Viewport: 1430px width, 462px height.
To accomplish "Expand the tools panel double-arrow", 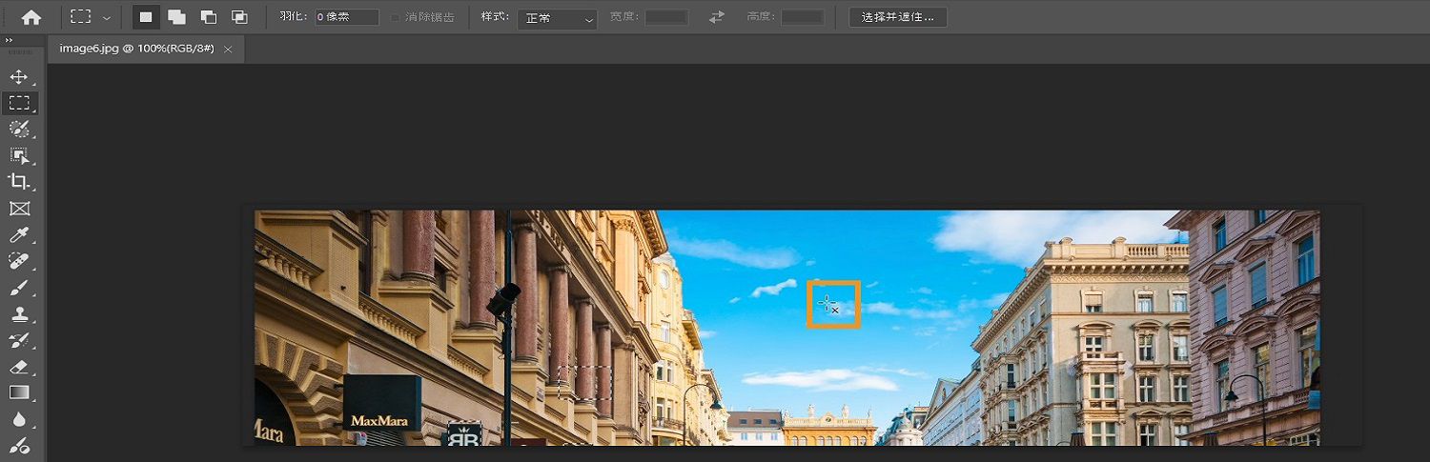I will click(x=9, y=40).
